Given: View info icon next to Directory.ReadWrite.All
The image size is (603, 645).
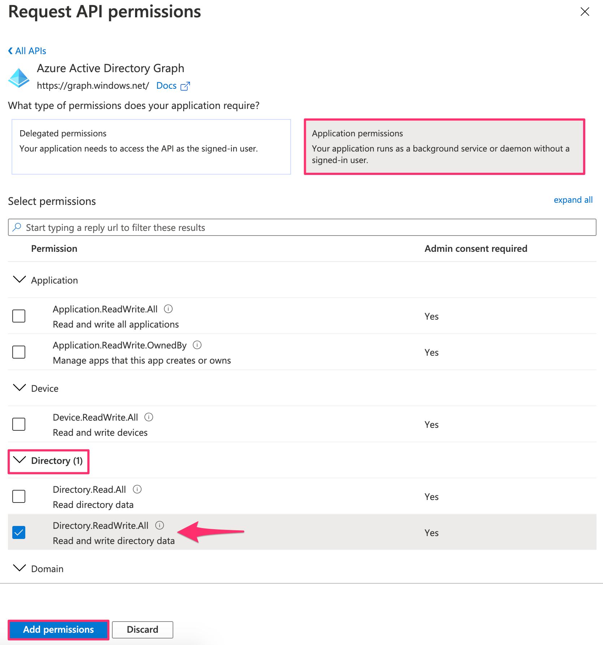Looking at the screenshot, I should coord(160,525).
